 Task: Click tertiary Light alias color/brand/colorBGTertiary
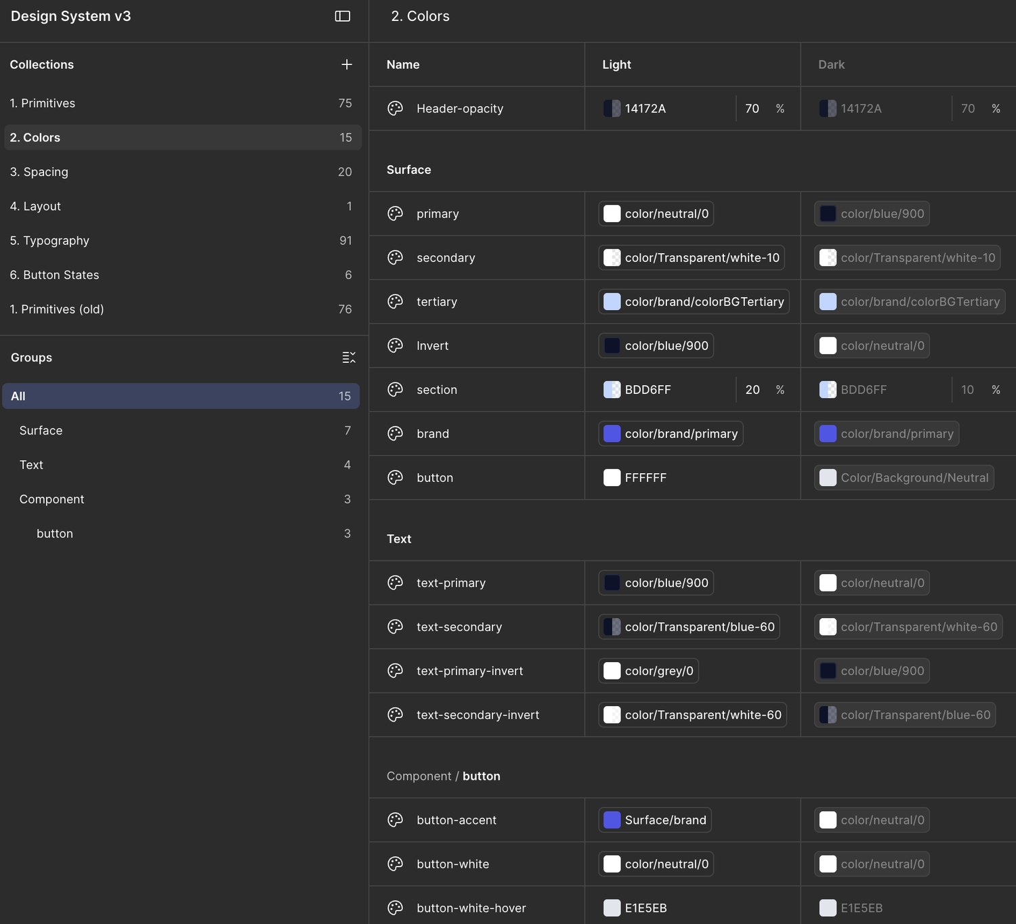tap(694, 301)
